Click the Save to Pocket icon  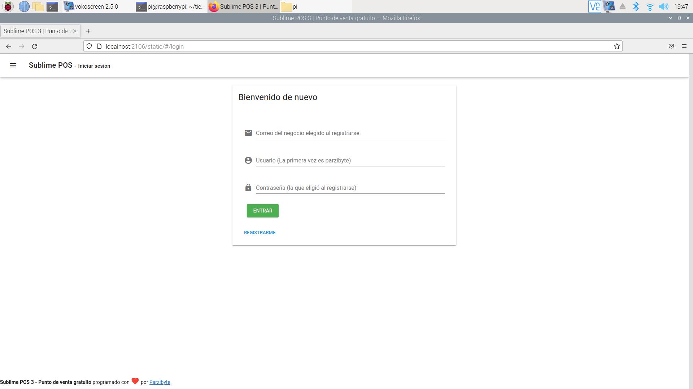pos(671,46)
